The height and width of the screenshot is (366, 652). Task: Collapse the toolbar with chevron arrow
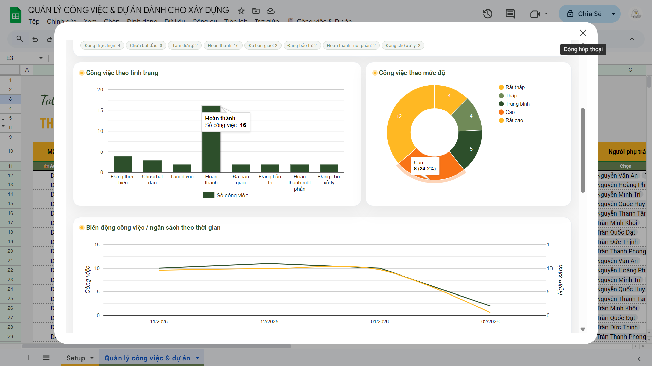(x=632, y=39)
